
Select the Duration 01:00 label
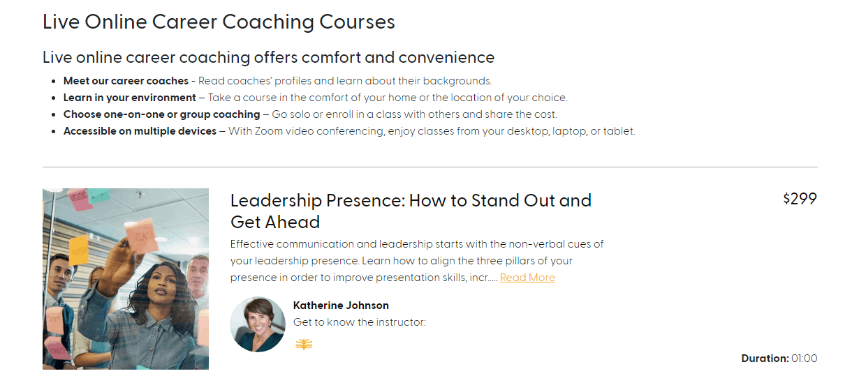tap(779, 358)
